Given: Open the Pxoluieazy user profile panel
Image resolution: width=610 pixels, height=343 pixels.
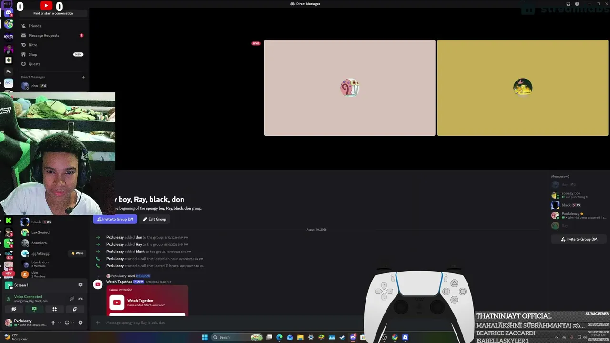Looking at the screenshot, I should [26, 323].
